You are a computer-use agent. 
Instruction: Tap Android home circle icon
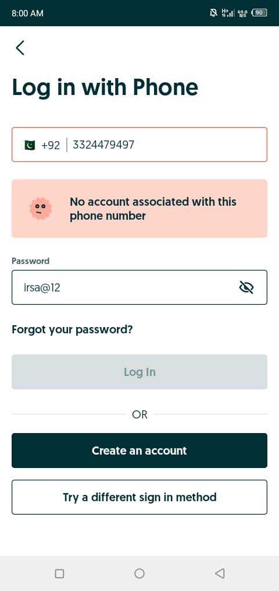click(139, 574)
